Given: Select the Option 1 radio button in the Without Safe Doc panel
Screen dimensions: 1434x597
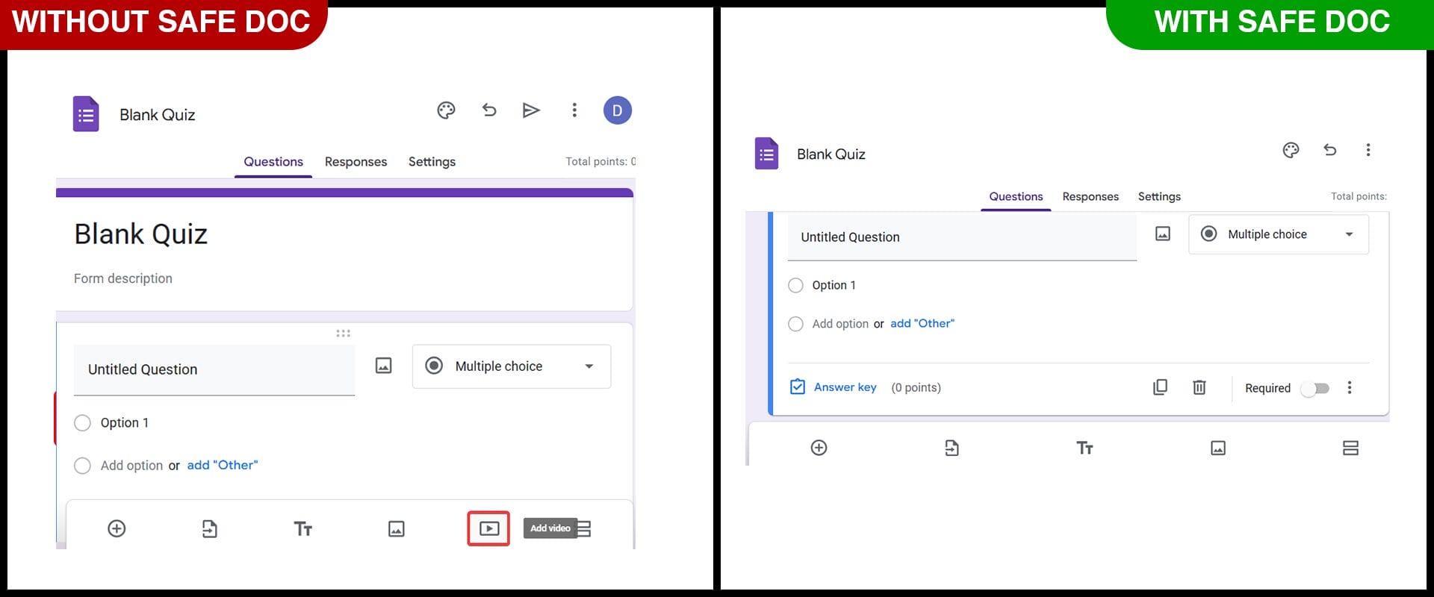Looking at the screenshot, I should [x=83, y=423].
